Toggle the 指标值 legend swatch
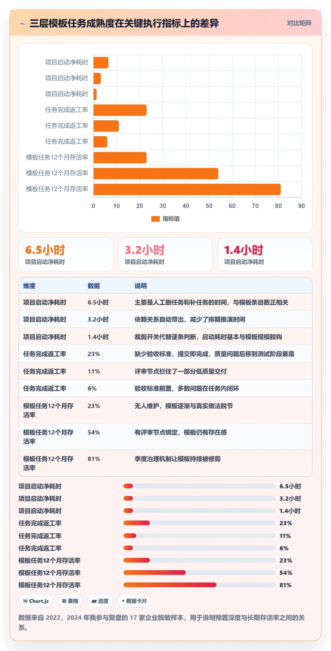 pos(155,219)
